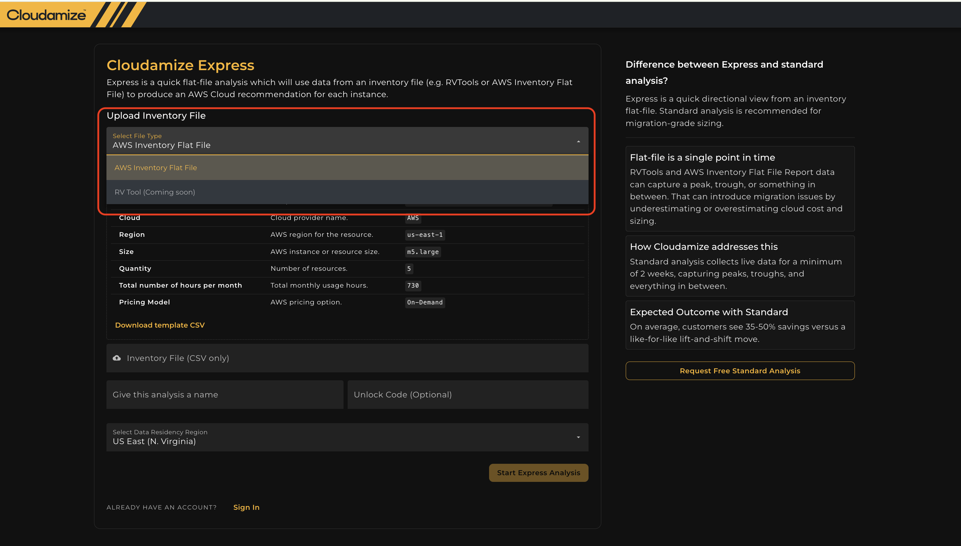
Task: Click the Region field name
Action: click(132, 234)
